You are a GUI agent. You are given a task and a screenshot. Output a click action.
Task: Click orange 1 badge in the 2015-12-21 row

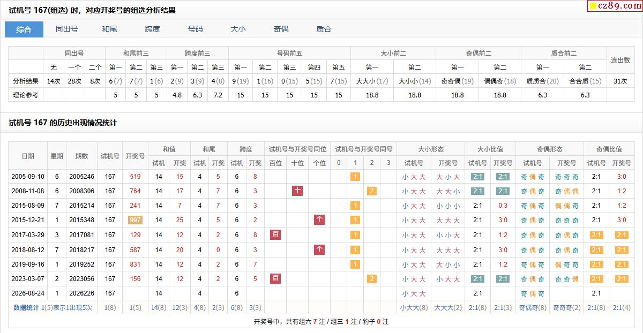(355, 220)
